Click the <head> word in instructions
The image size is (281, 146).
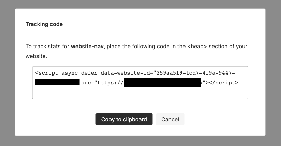(197, 47)
